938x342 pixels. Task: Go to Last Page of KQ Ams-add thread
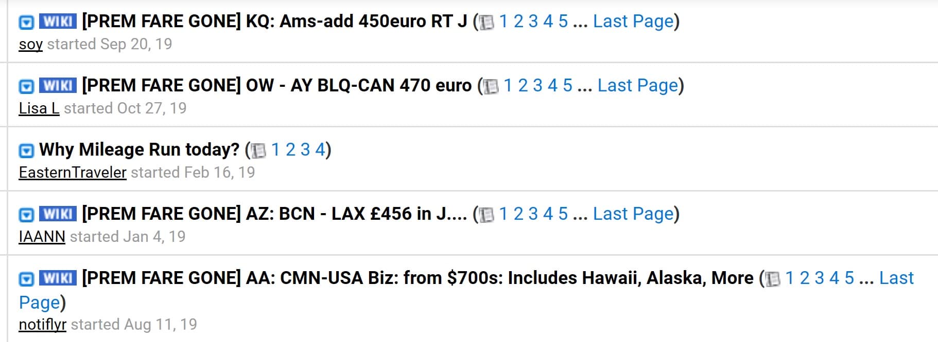pos(633,21)
